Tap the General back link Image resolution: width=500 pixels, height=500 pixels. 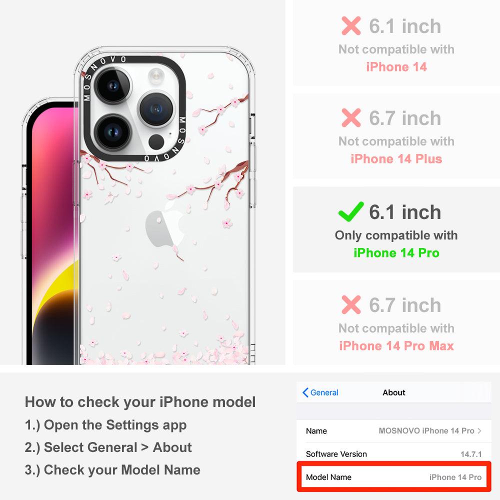pos(320,392)
